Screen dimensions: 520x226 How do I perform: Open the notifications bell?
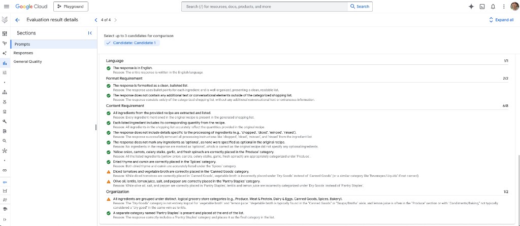(493, 7)
